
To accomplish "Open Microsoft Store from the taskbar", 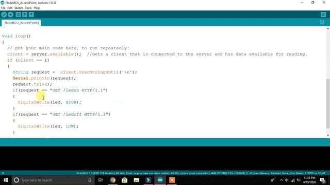I will (124, 180).
